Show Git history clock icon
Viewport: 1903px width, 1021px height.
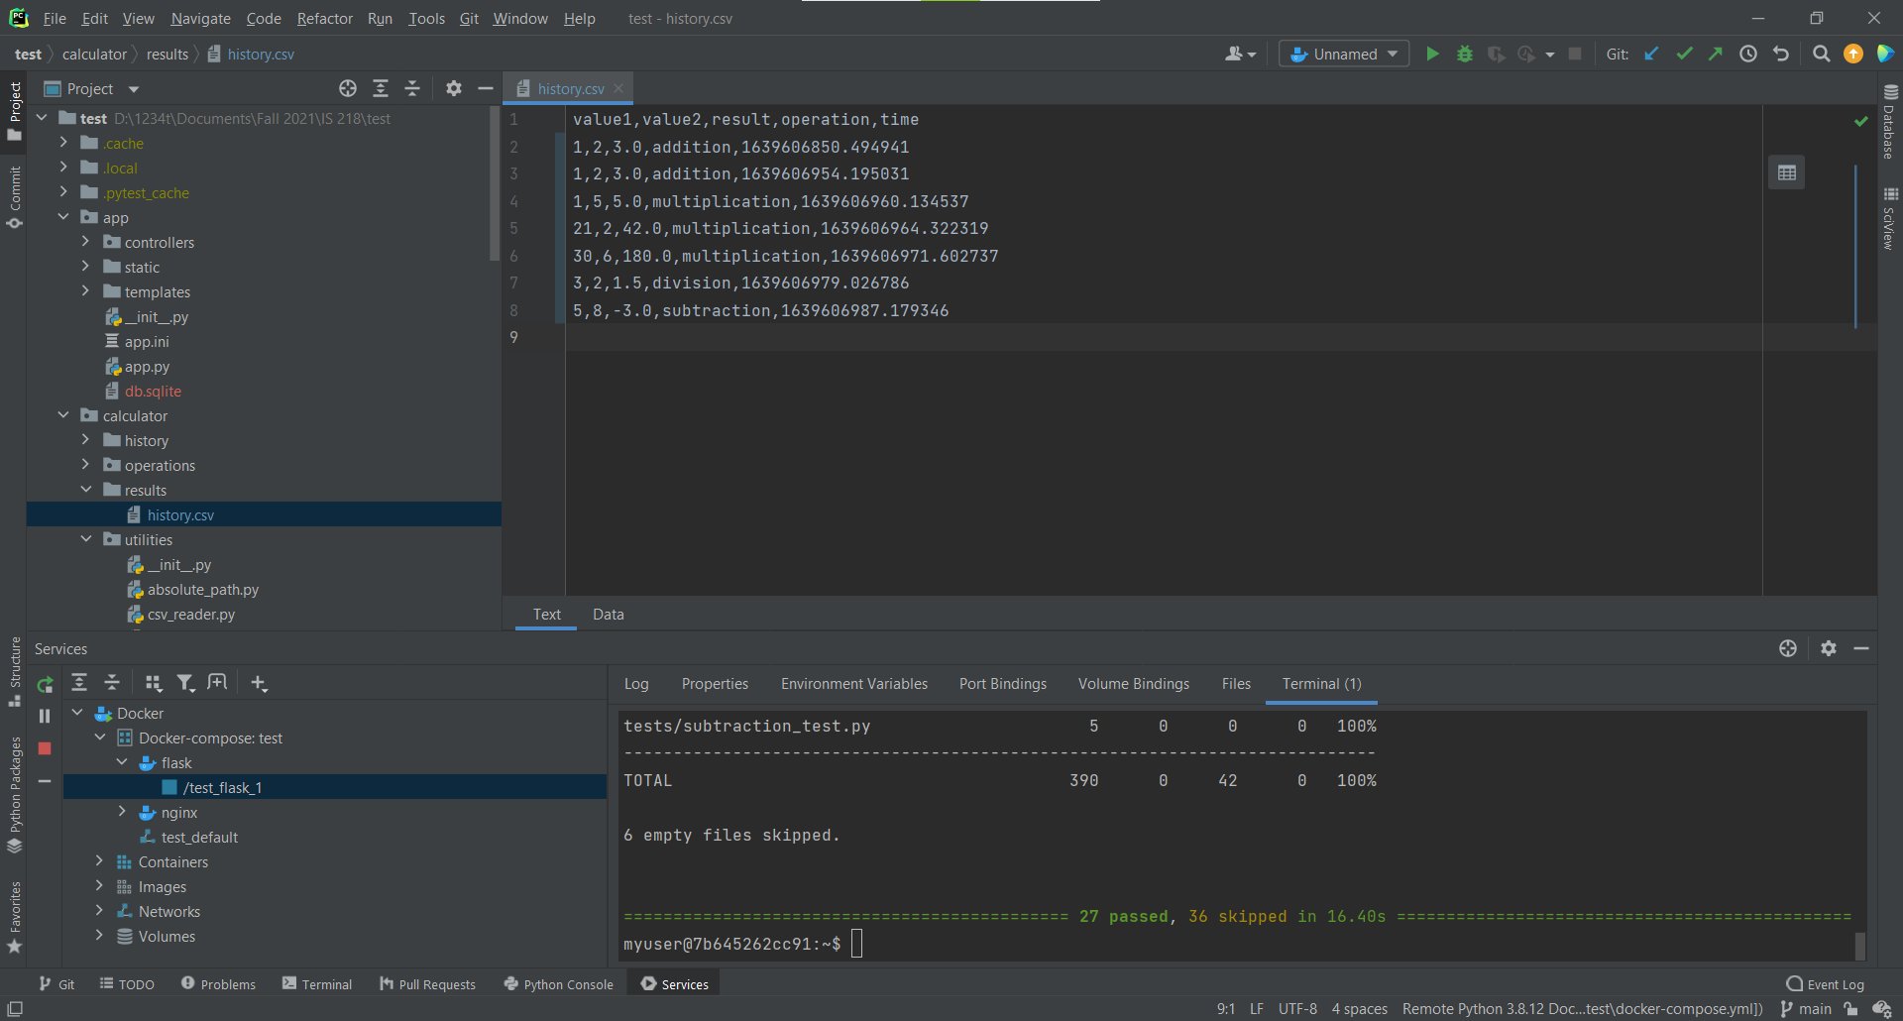click(x=1748, y=55)
